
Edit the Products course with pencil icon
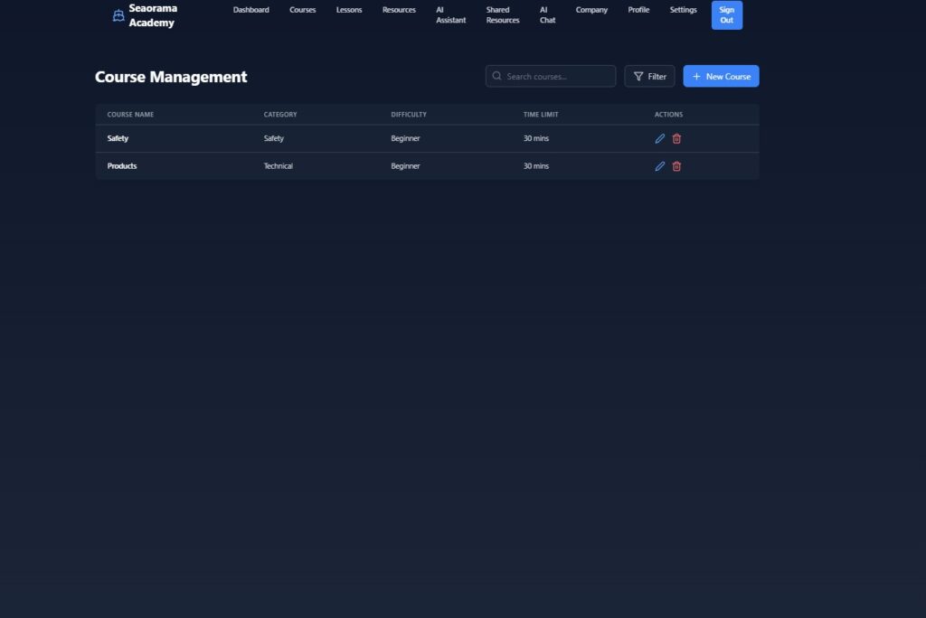(x=659, y=166)
